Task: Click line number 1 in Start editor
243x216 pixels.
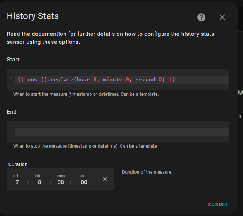Action: pos(12,80)
